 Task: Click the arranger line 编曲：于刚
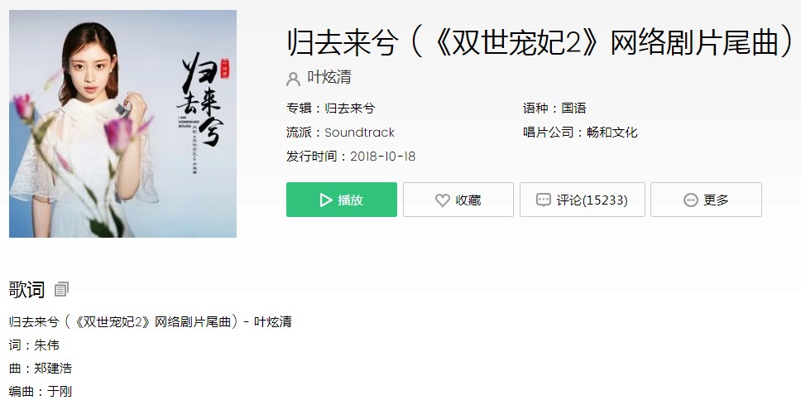click(x=41, y=392)
